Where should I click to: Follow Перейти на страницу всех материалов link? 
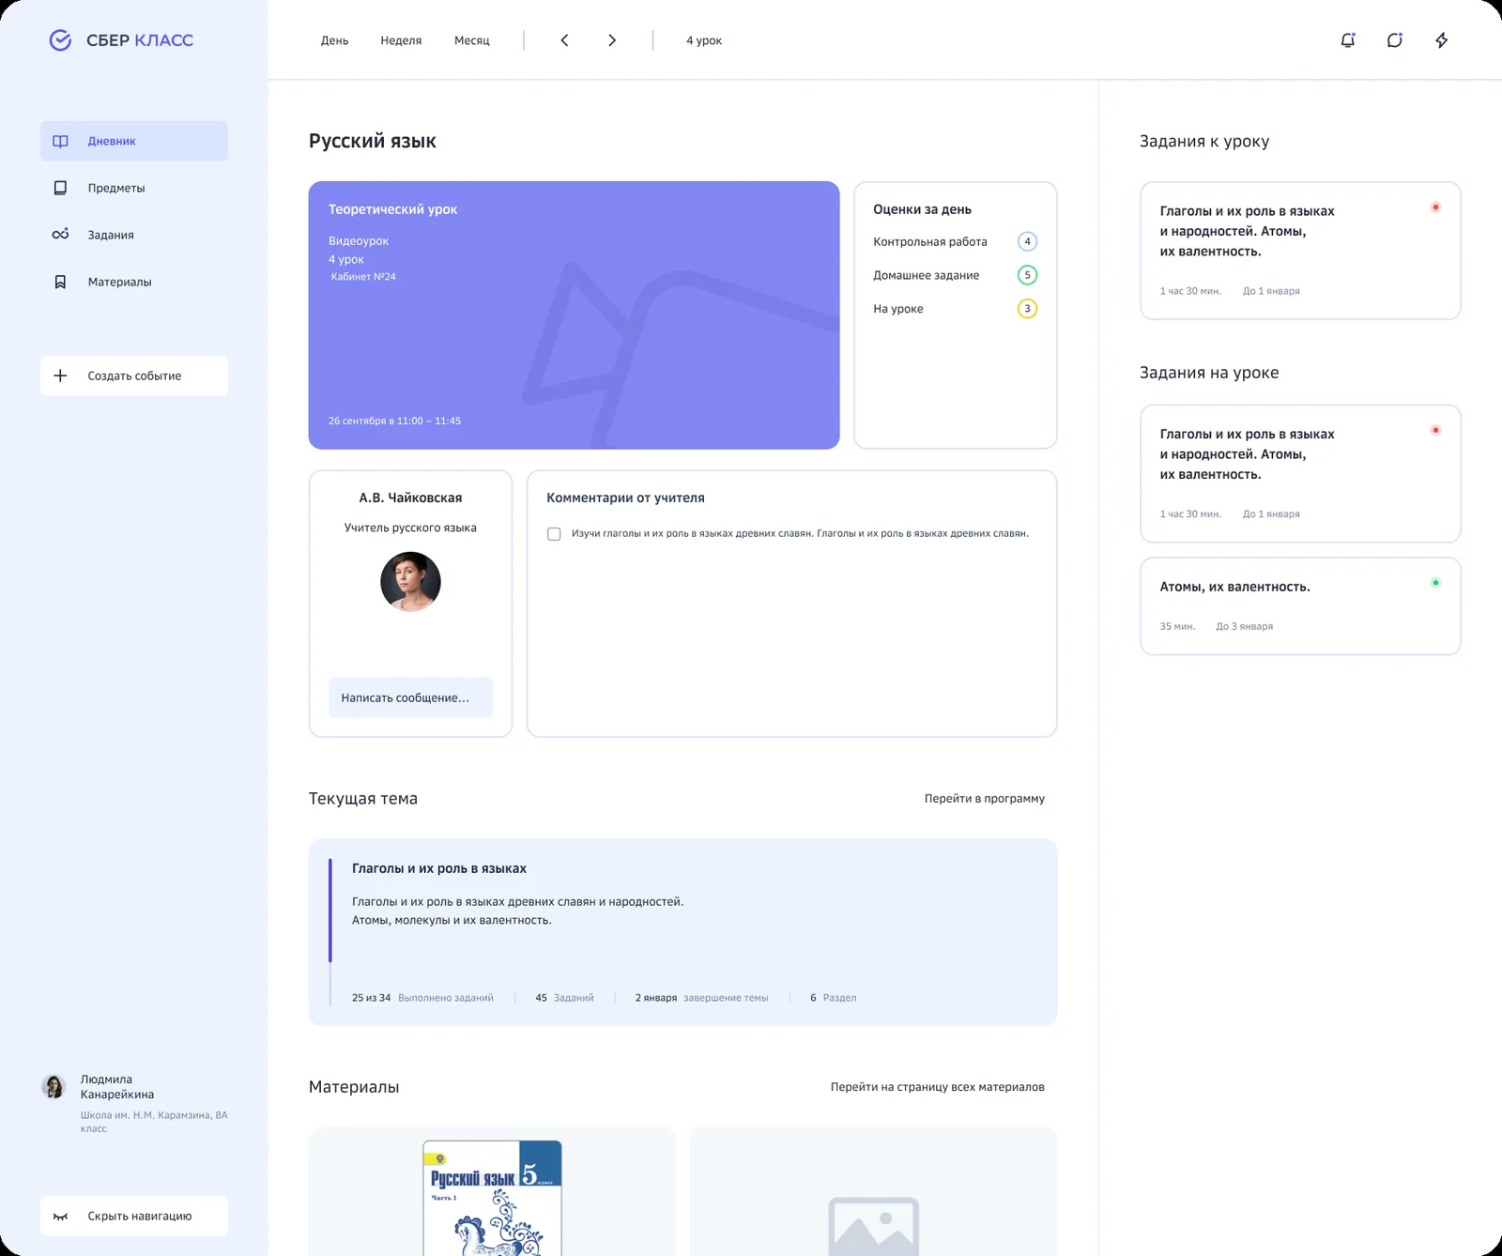click(x=938, y=1087)
